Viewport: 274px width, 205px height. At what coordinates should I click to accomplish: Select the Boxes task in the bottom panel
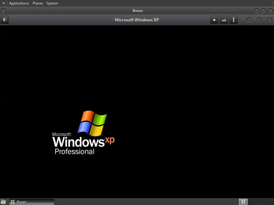(32, 202)
